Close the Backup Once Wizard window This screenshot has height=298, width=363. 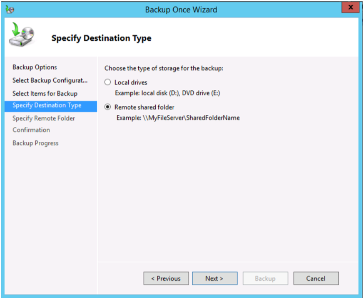350,7
